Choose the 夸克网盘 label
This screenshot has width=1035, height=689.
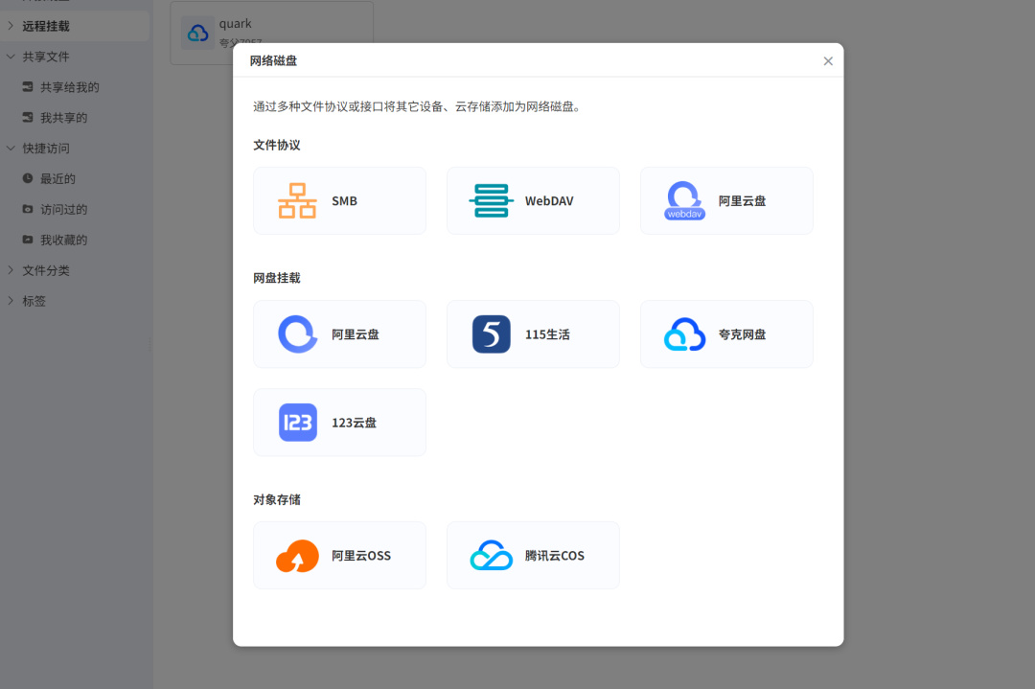742,333
